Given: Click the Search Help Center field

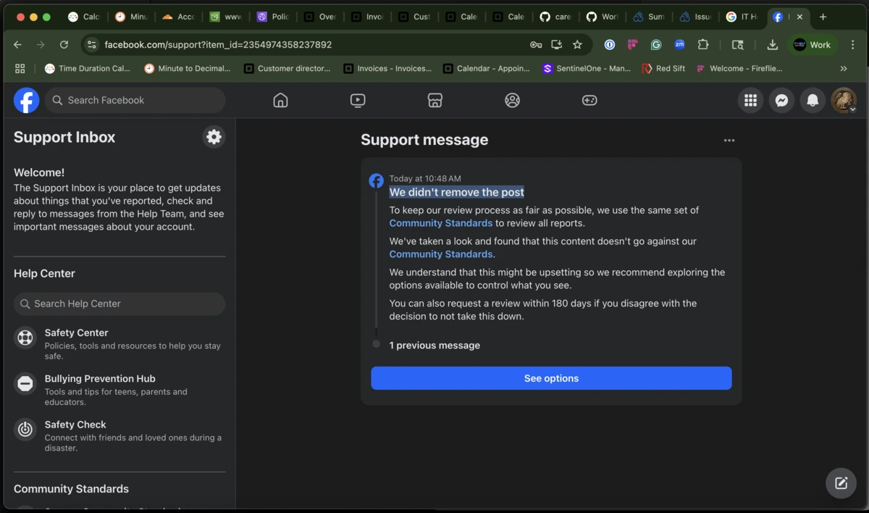Looking at the screenshot, I should pyautogui.click(x=119, y=304).
